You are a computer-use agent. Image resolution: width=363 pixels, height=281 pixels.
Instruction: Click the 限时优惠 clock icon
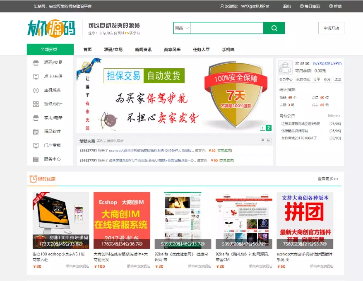[33, 179]
